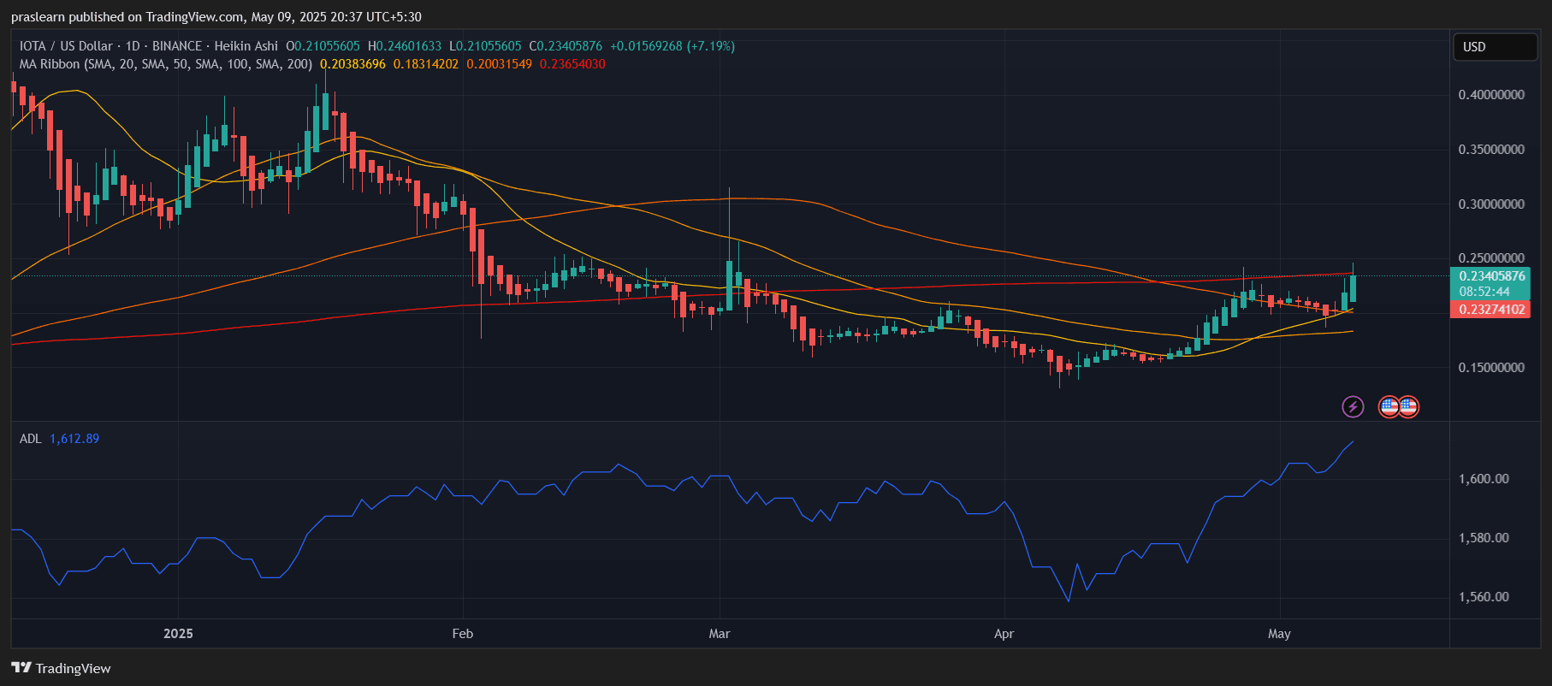This screenshot has height=686, width=1552.
Task: Click the red price label 0.23274102
Action: (x=1491, y=310)
